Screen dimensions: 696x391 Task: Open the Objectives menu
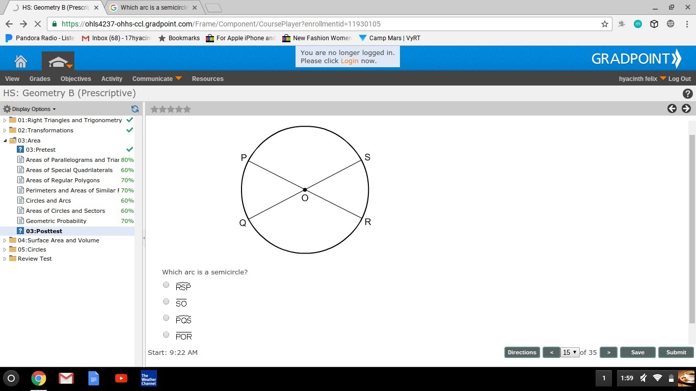click(75, 78)
